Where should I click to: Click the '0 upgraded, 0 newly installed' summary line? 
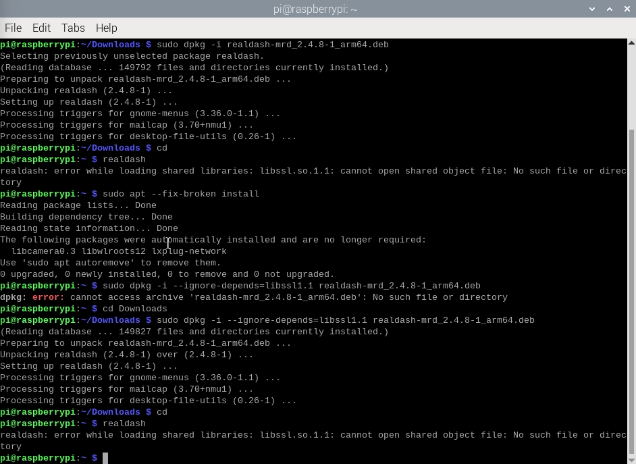click(x=167, y=274)
